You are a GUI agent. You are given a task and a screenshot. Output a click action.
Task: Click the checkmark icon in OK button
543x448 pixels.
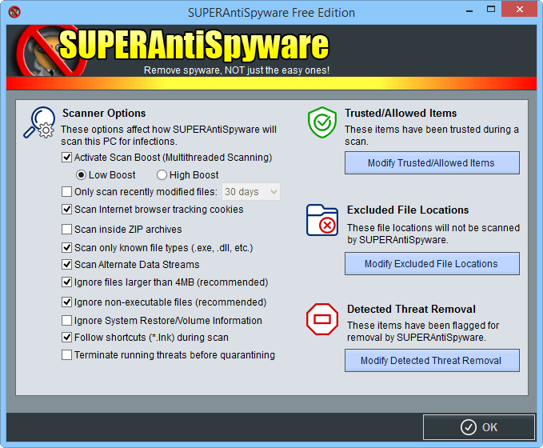pos(468,427)
